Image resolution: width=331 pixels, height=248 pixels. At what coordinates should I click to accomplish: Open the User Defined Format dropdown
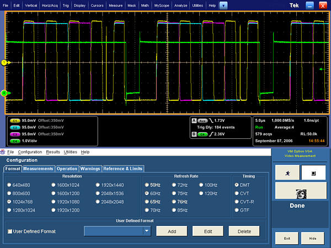[147, 231]
